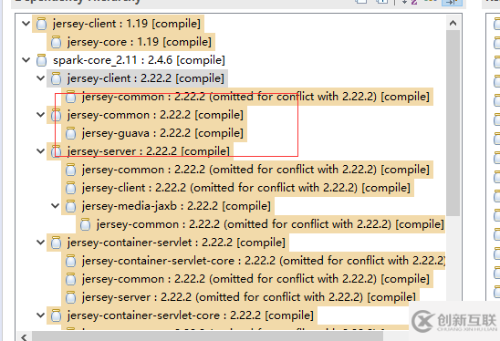Collapse jersey-server : 2.22.2 [compile] node
500x341 pixels.
click(40, 151)
